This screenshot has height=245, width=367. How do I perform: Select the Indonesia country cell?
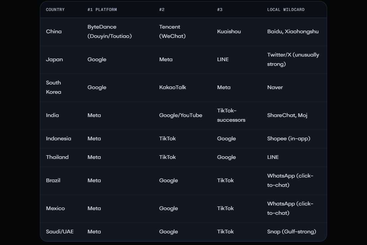[59, 139]
